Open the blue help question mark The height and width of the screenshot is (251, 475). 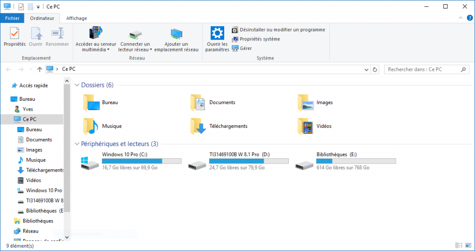coord(470,18)
